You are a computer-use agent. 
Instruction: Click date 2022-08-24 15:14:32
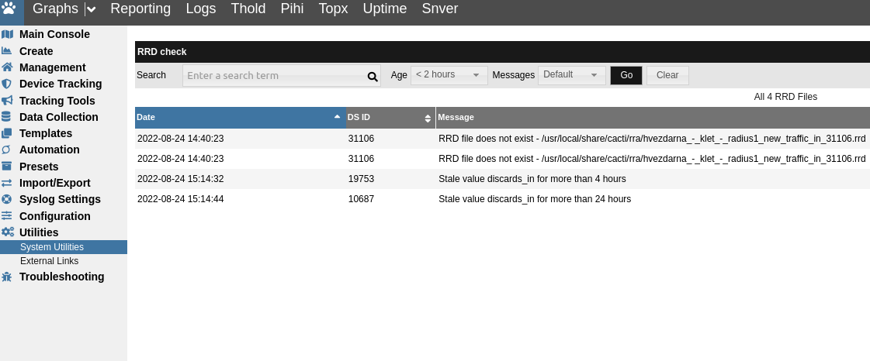180,179
